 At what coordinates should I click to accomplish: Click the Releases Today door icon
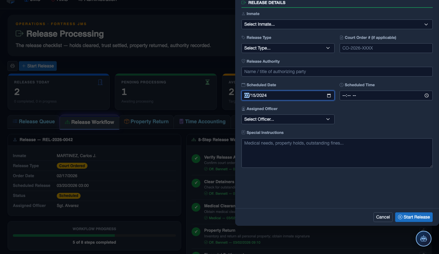pos(100,82)
